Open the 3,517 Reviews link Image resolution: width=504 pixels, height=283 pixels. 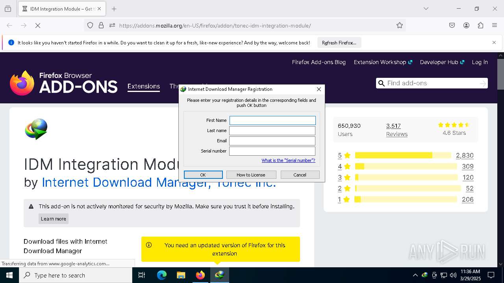[397, 130]
